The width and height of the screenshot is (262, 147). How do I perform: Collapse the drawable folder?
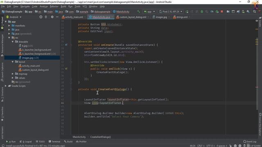[13, 42]
